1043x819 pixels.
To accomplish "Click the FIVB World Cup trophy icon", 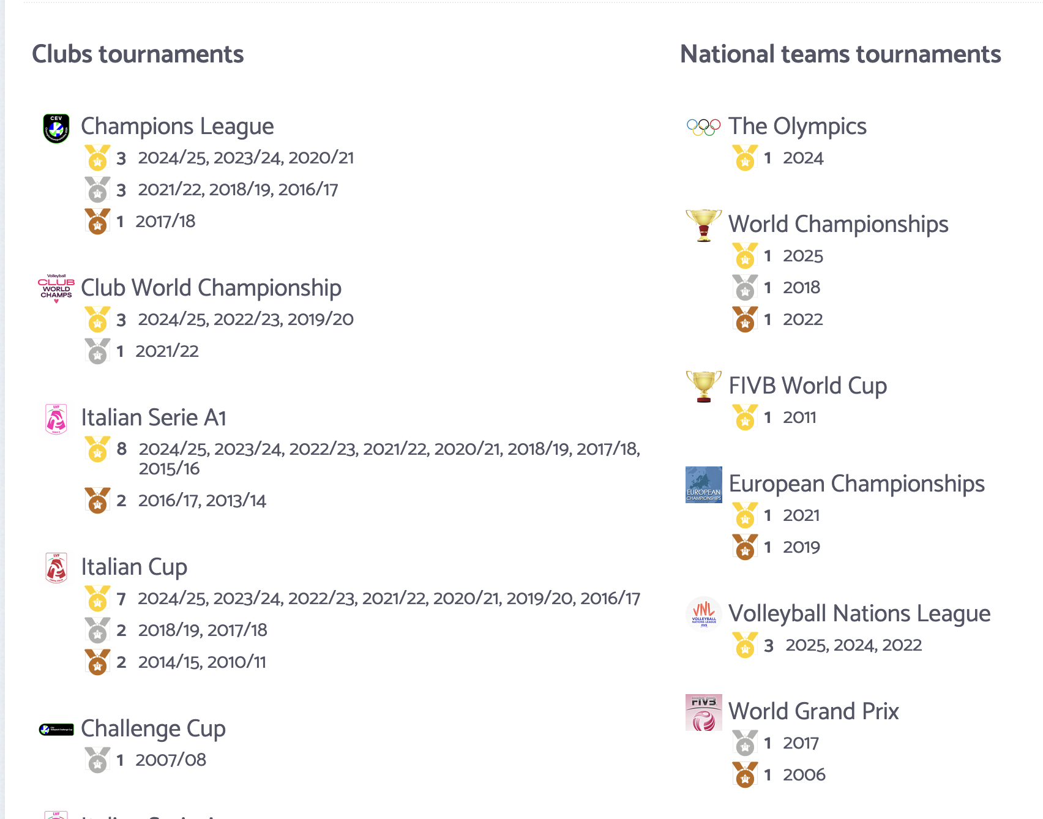I will click(x=703, y=386).
